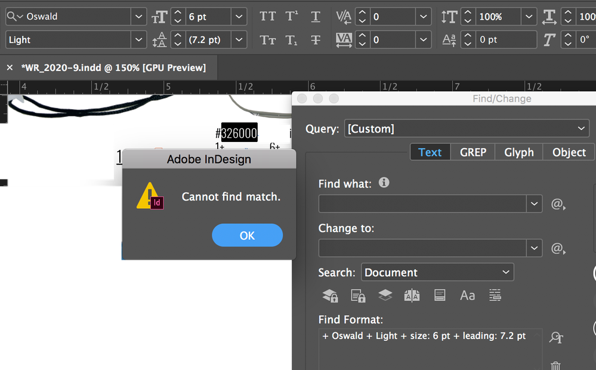Toggle the Subscript icon
596x370 pixels.
(x=292, y=40)
